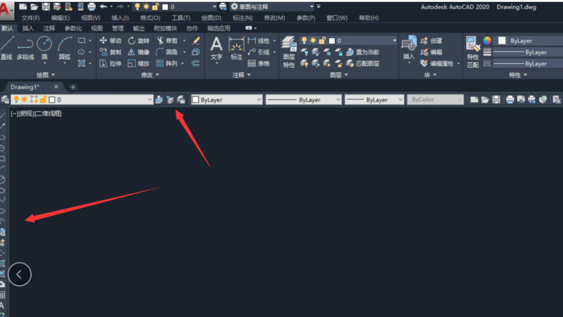The width and height of the screenshot is (563, 317).
Task: Open the layers toolbar layer 0 dropdown
Action: [x=150, y=100]
